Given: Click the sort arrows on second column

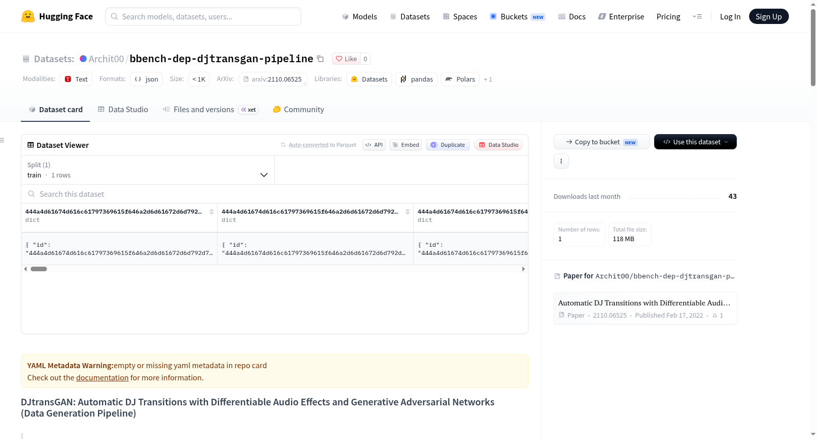Looking at the screenshot, I should click(x=407, y=212).
